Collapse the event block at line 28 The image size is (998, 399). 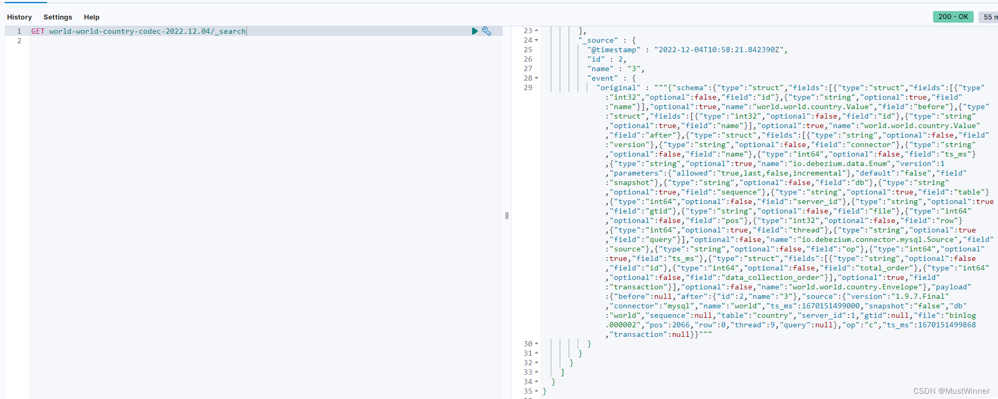536,78
